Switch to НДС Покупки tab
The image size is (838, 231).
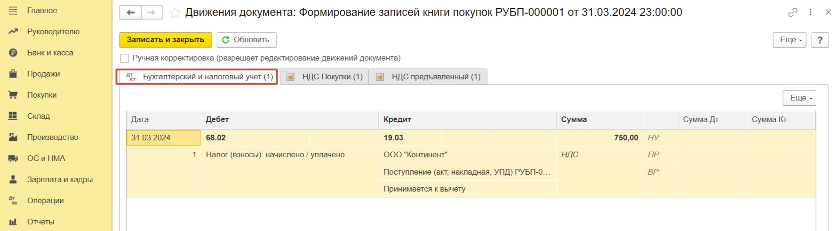pyautogui.click(x=325, y=77)
